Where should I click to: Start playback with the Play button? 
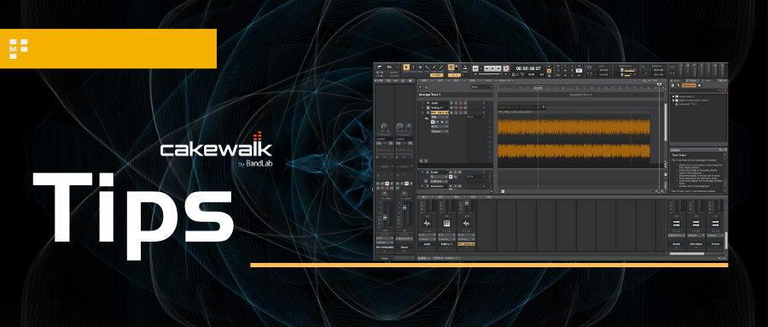pos(487,68)
